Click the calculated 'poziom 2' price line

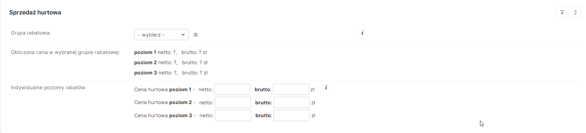coord(171,63)
